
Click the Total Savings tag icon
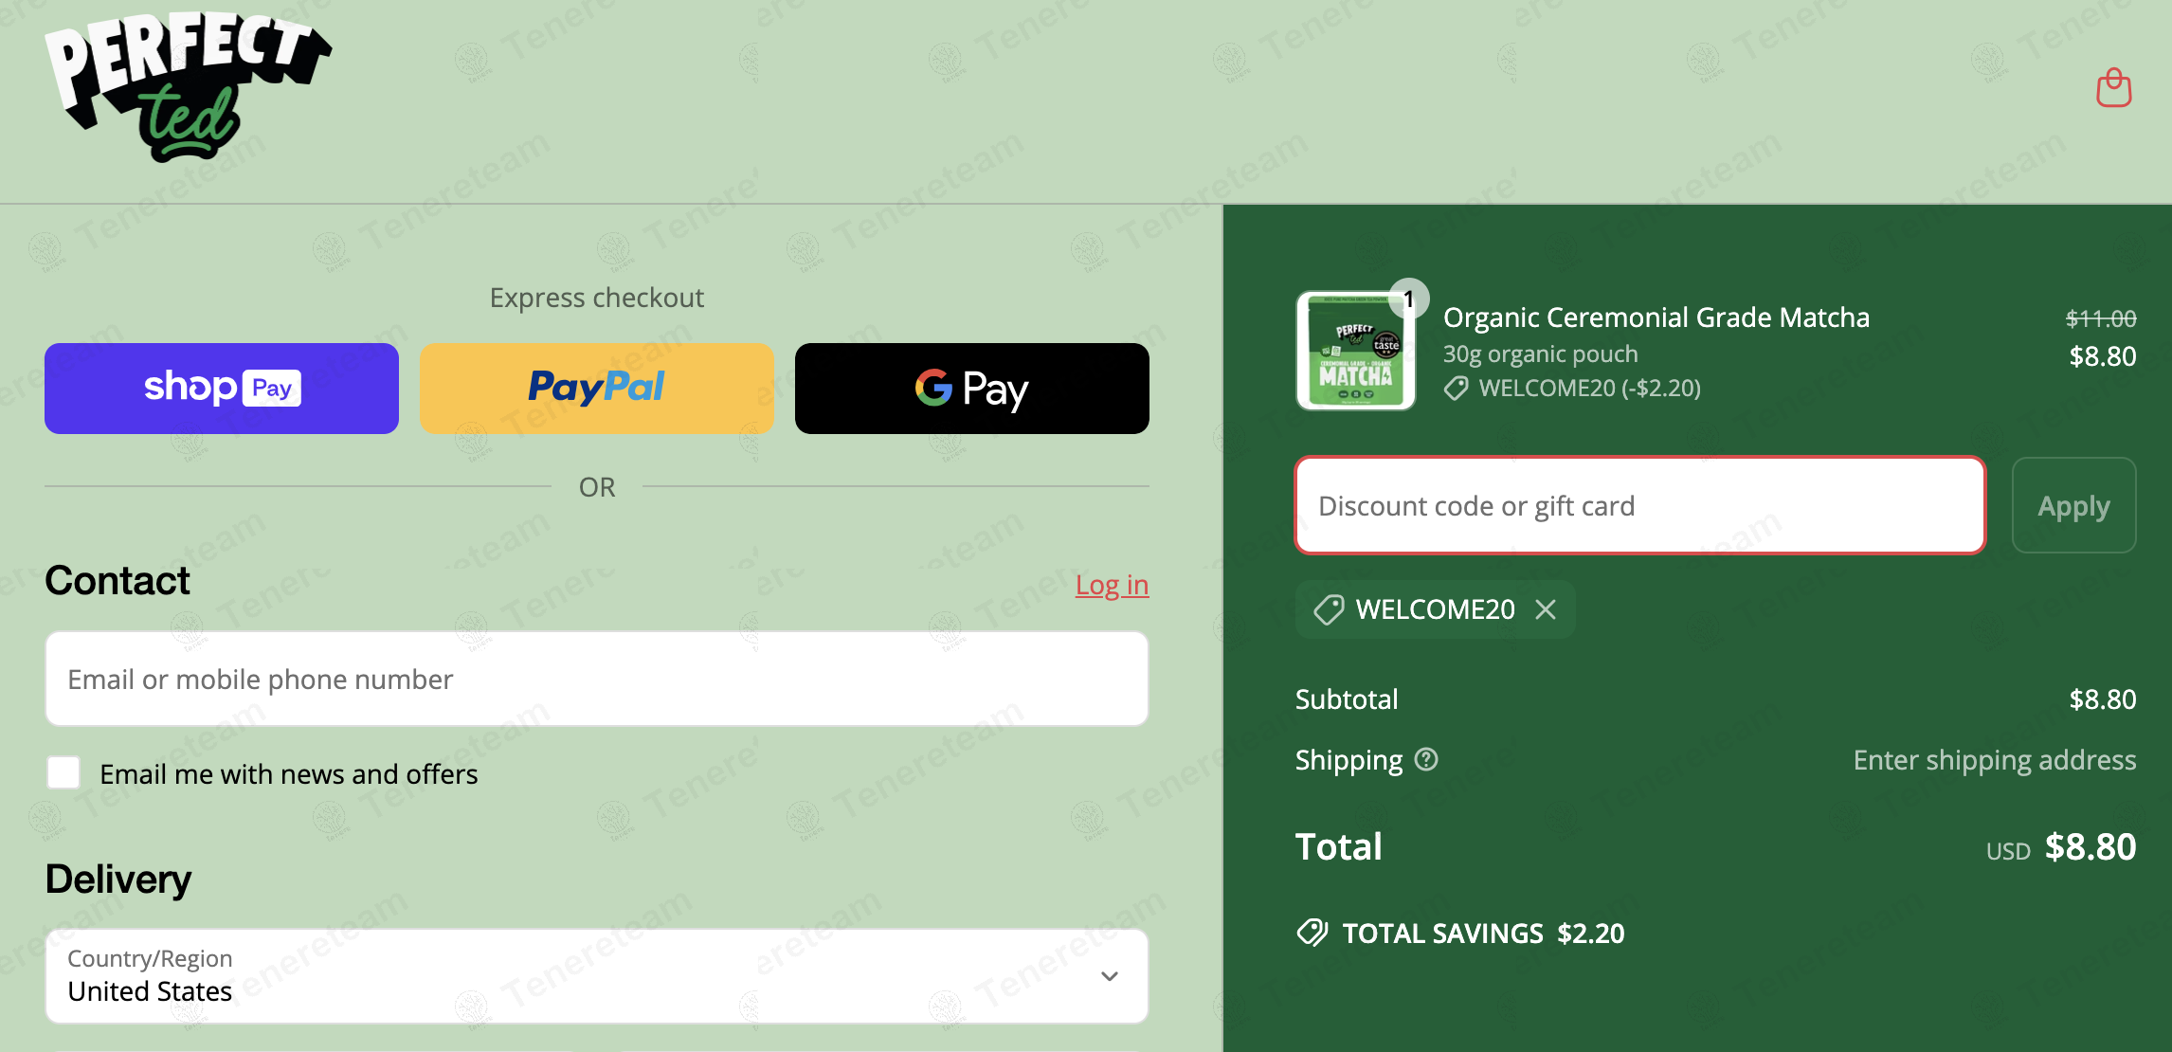click(x=1312, y=933)
